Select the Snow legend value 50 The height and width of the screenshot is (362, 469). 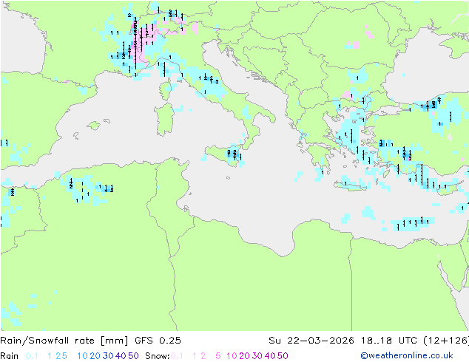point(283,356)
